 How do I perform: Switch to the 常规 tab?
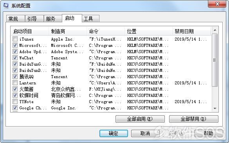point(15,19)
